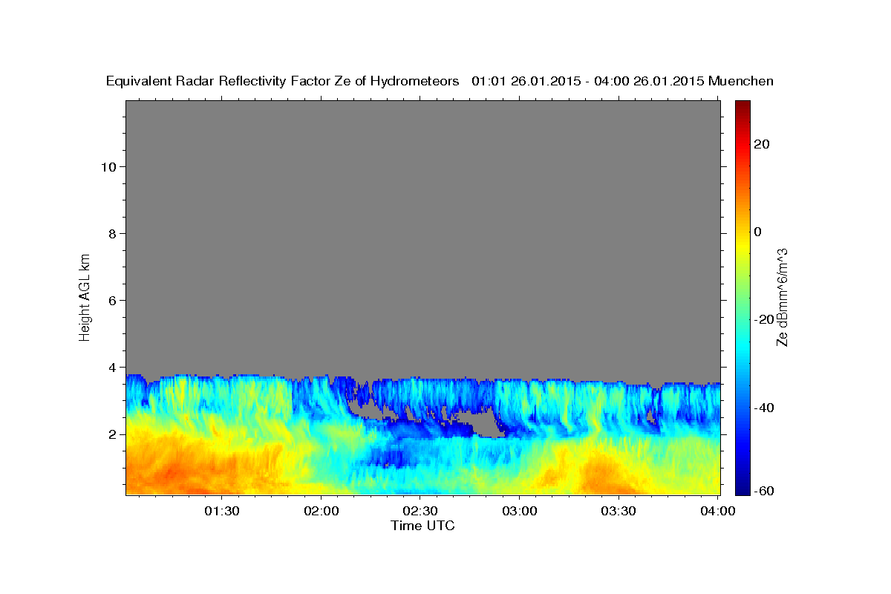Click the colorbar value -40 label
The image size is (891, 594).
click(766, 408)
